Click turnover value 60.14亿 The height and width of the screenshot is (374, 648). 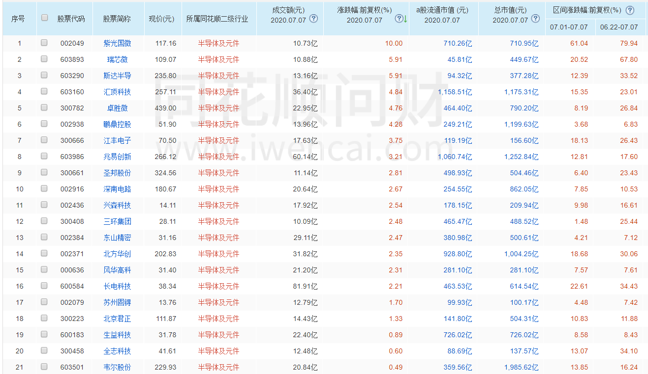(x=306, y=157)
